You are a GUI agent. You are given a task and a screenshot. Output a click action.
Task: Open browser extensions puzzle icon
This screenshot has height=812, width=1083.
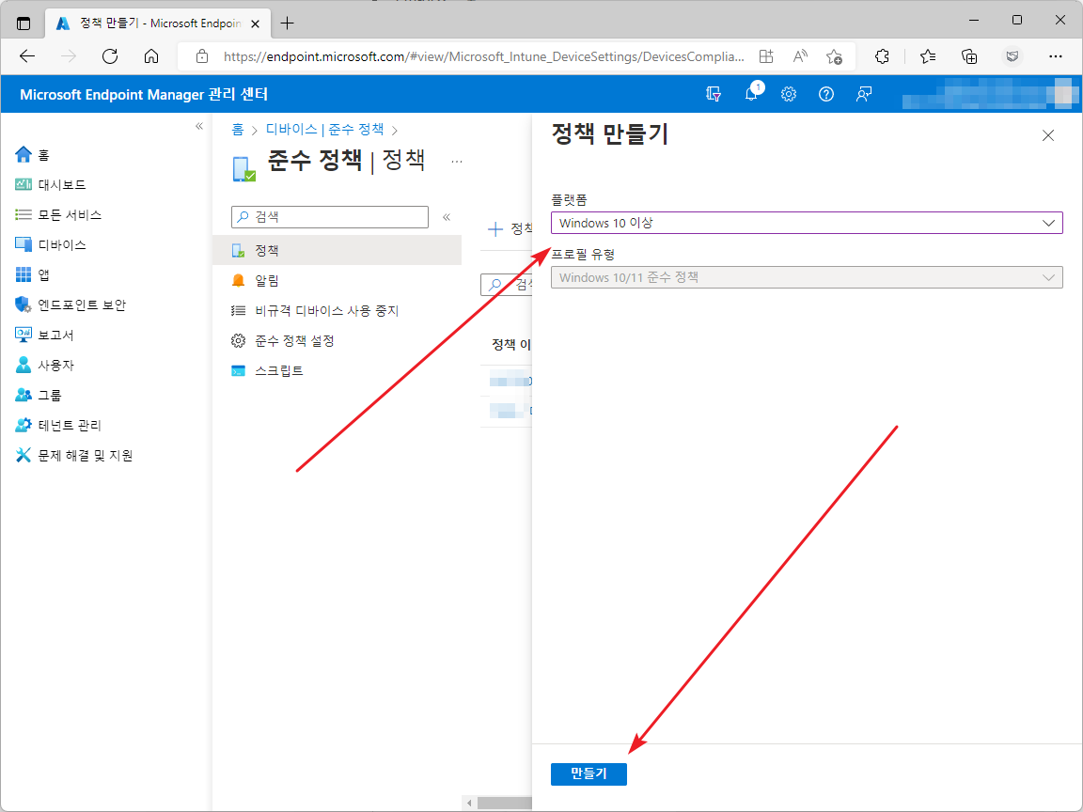[882, 56]
